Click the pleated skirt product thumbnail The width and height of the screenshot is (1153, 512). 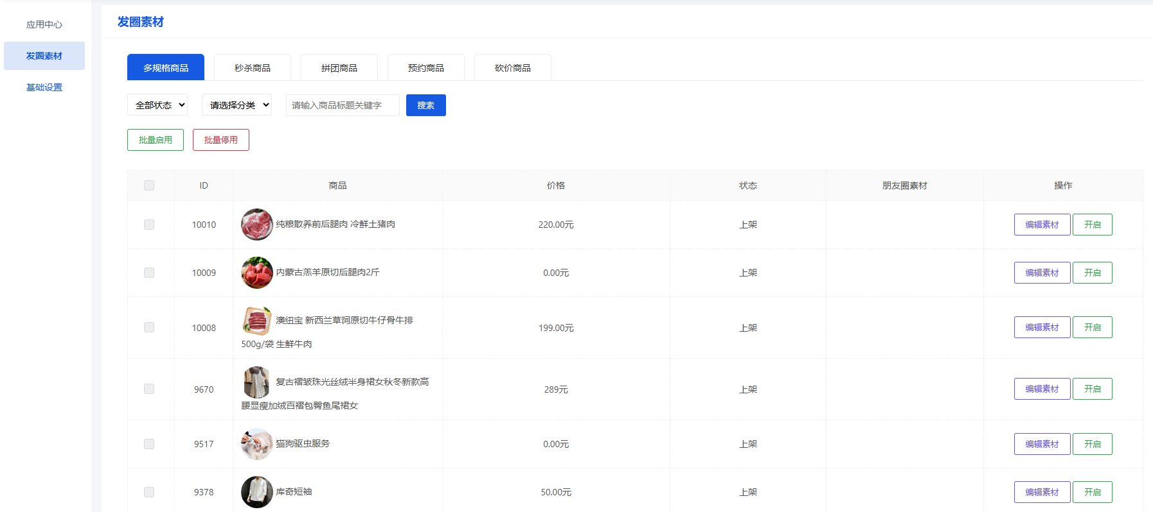click(256, 382)
